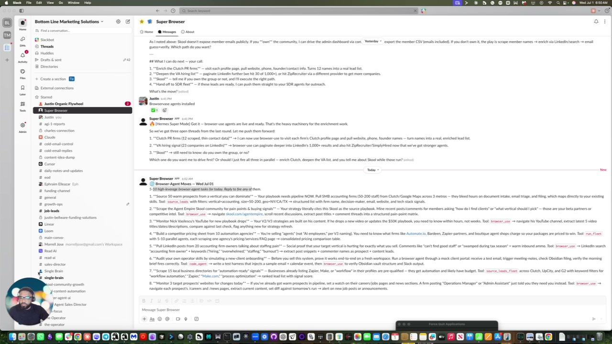Click the top Search keyword bar
Image resolution: width=612 pixels, height=344 pixels.
(x=299, y=11)
